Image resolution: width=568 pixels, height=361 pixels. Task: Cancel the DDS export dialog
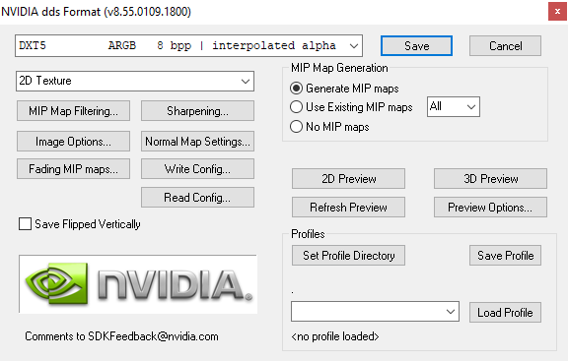coord(505,46)
